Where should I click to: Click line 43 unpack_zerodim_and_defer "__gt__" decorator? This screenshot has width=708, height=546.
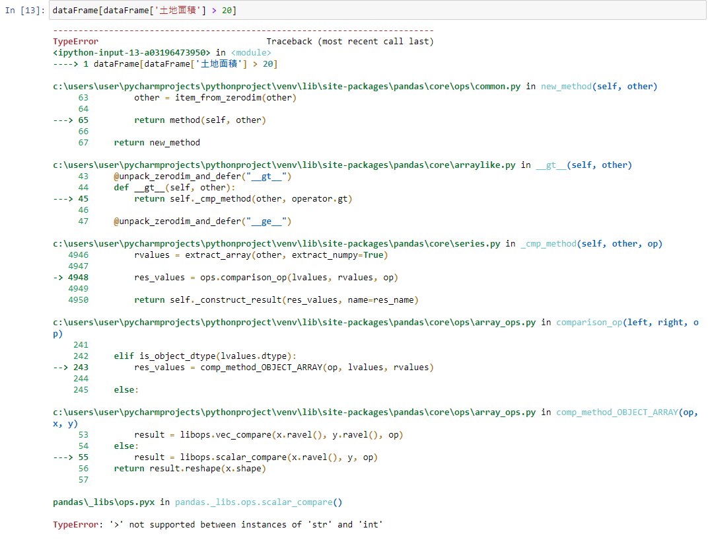pos(202,176)
